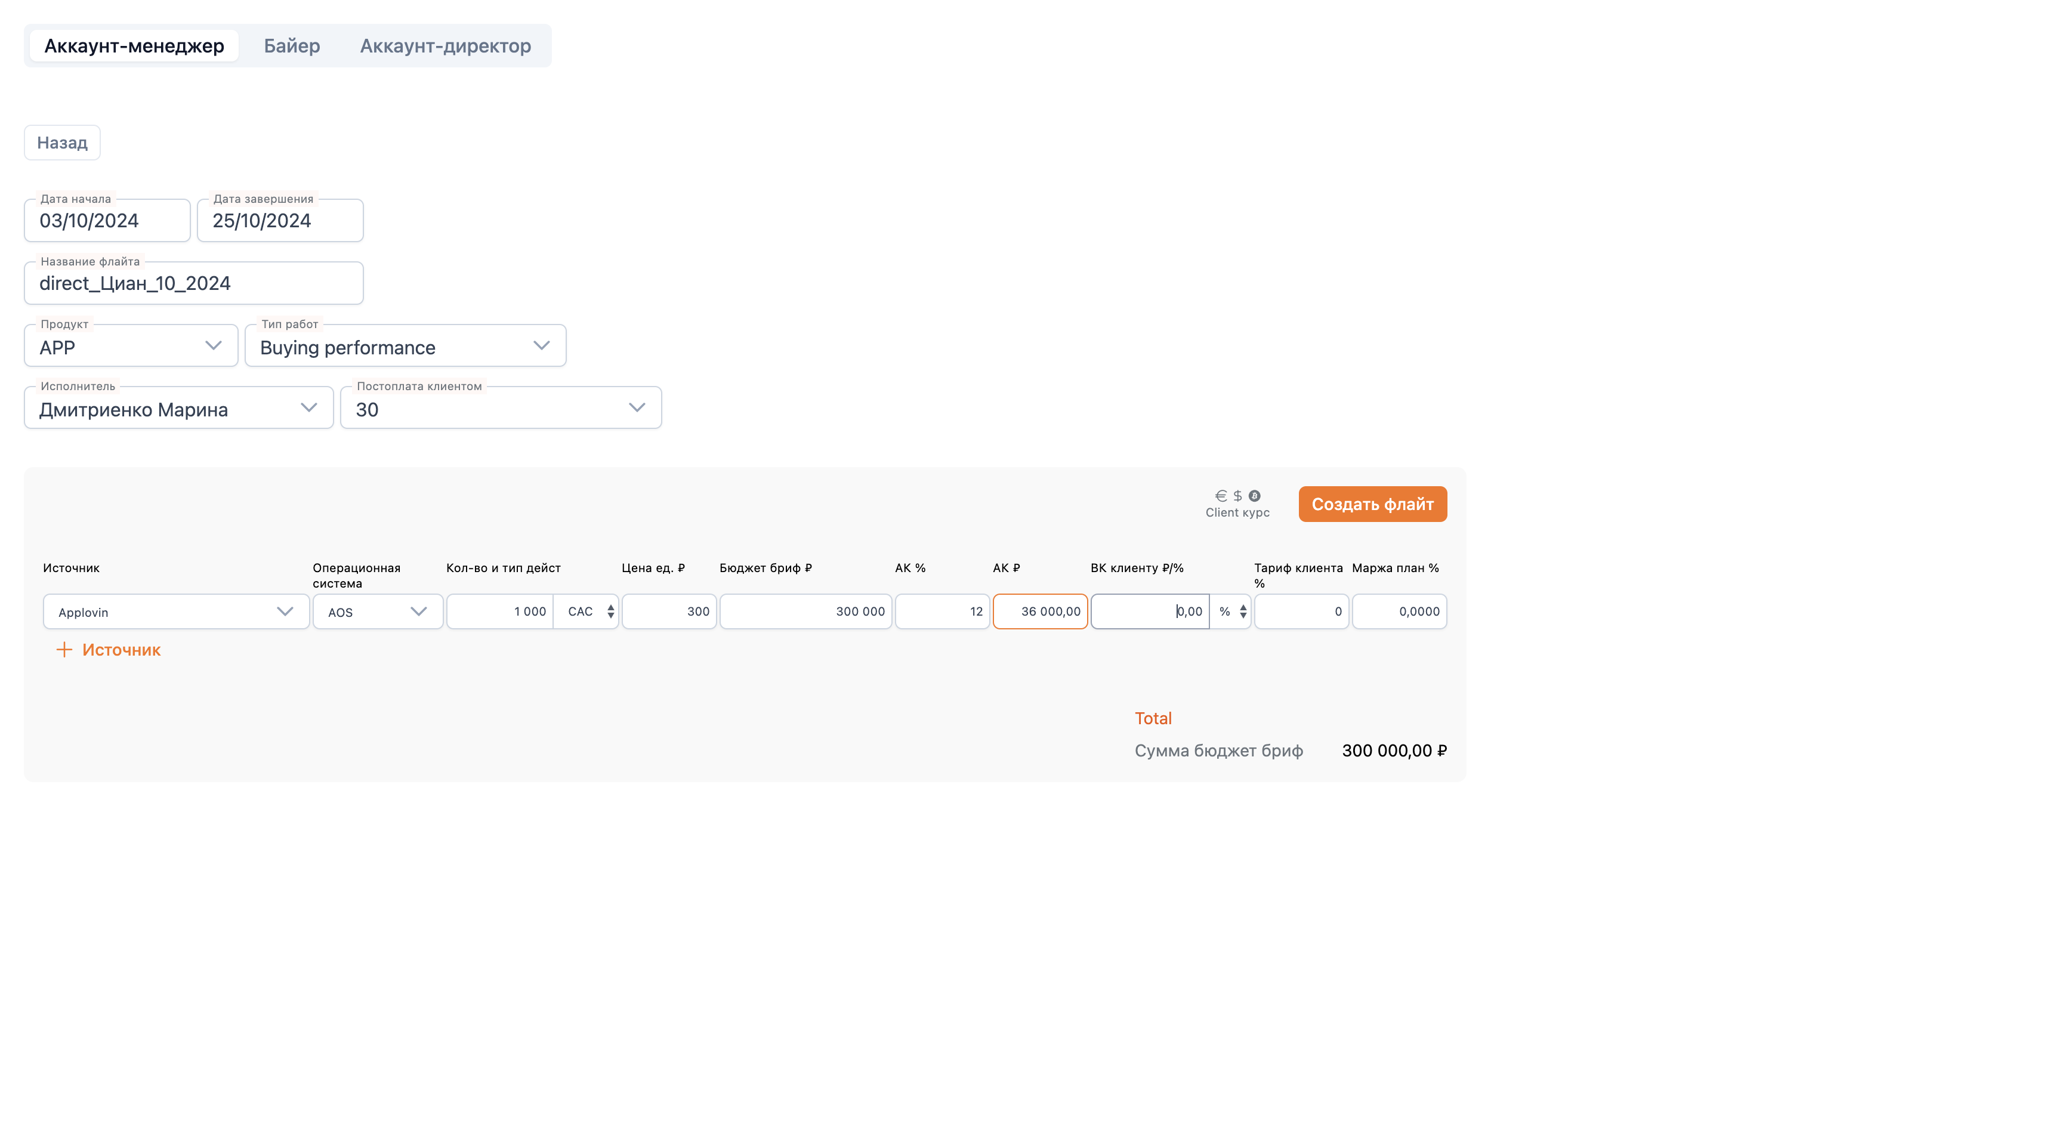The width and height of the screenshot is (2062, 1143).
Task: Click the dollar currency icon
Action: (x=1237, y=496)
